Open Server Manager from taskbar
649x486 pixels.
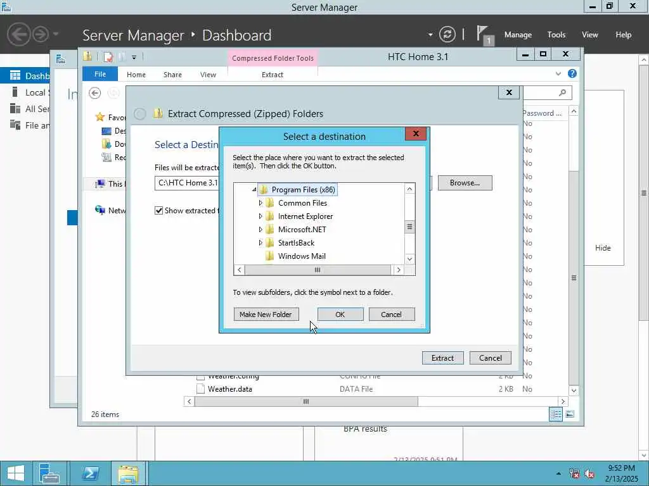coord(49,473)
